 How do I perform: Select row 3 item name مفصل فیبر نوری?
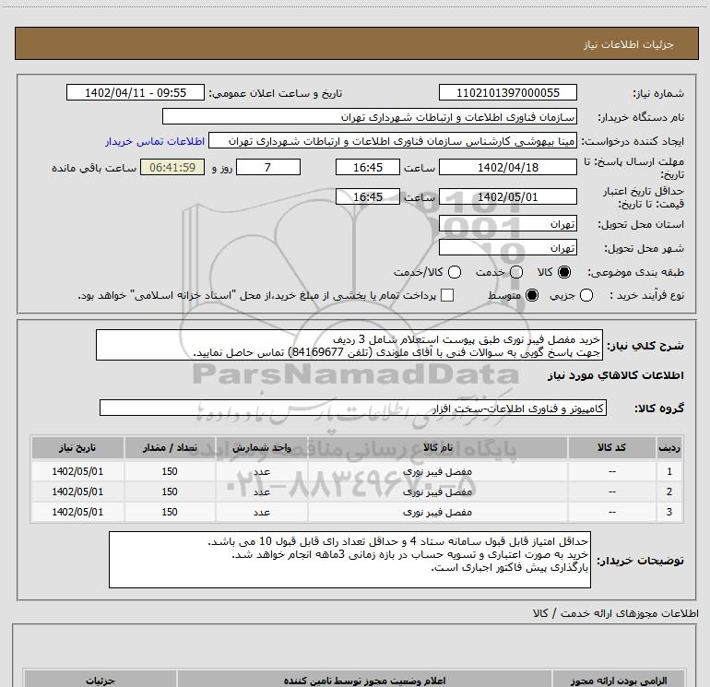click(437, 512)
